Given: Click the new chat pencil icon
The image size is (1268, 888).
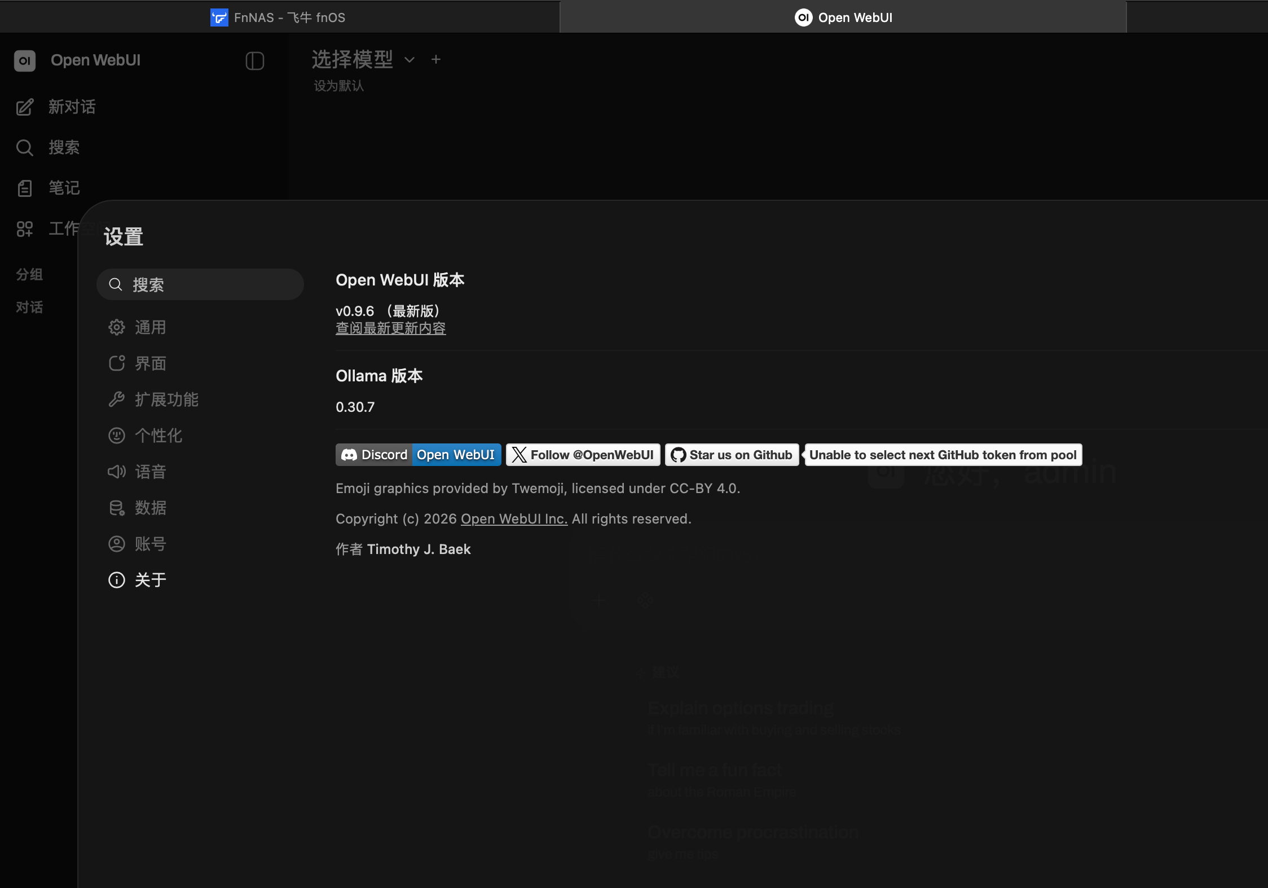Looking at the screenshot, I should [25, 107].
